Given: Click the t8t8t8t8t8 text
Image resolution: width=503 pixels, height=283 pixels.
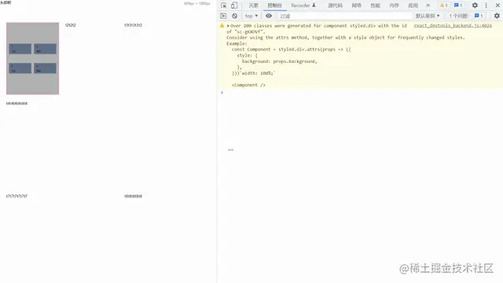Looking at the screenshot, I should click(133, 196).
